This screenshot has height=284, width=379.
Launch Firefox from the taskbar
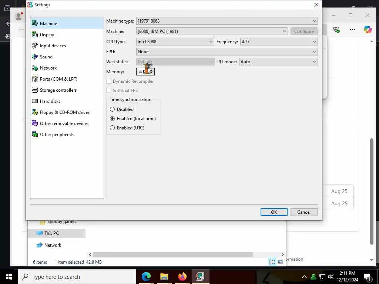pyautogui.click(x=182, y=277)
